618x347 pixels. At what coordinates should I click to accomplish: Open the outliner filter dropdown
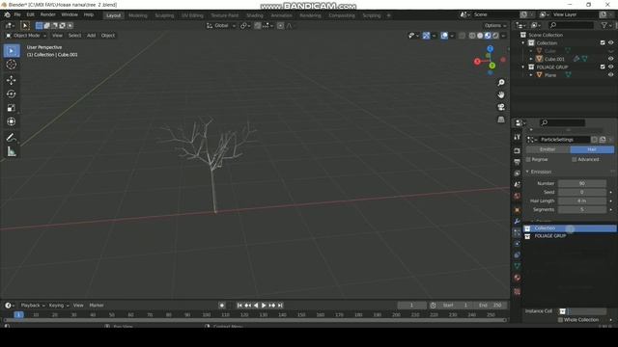point(606,25)
